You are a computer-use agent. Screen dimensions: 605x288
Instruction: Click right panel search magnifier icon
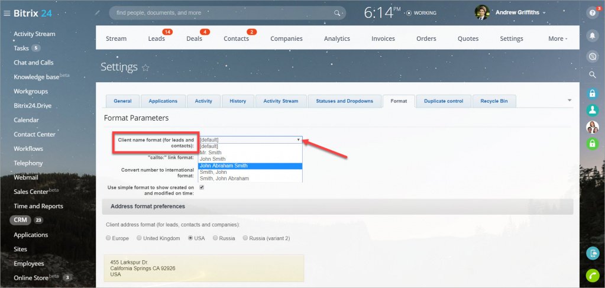(592, 75)
